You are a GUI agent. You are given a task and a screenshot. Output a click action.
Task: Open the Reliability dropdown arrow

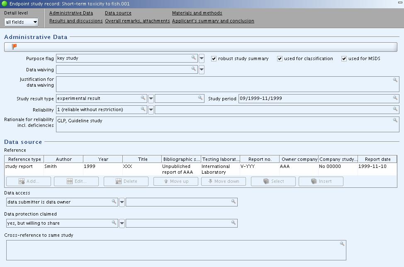151,110
